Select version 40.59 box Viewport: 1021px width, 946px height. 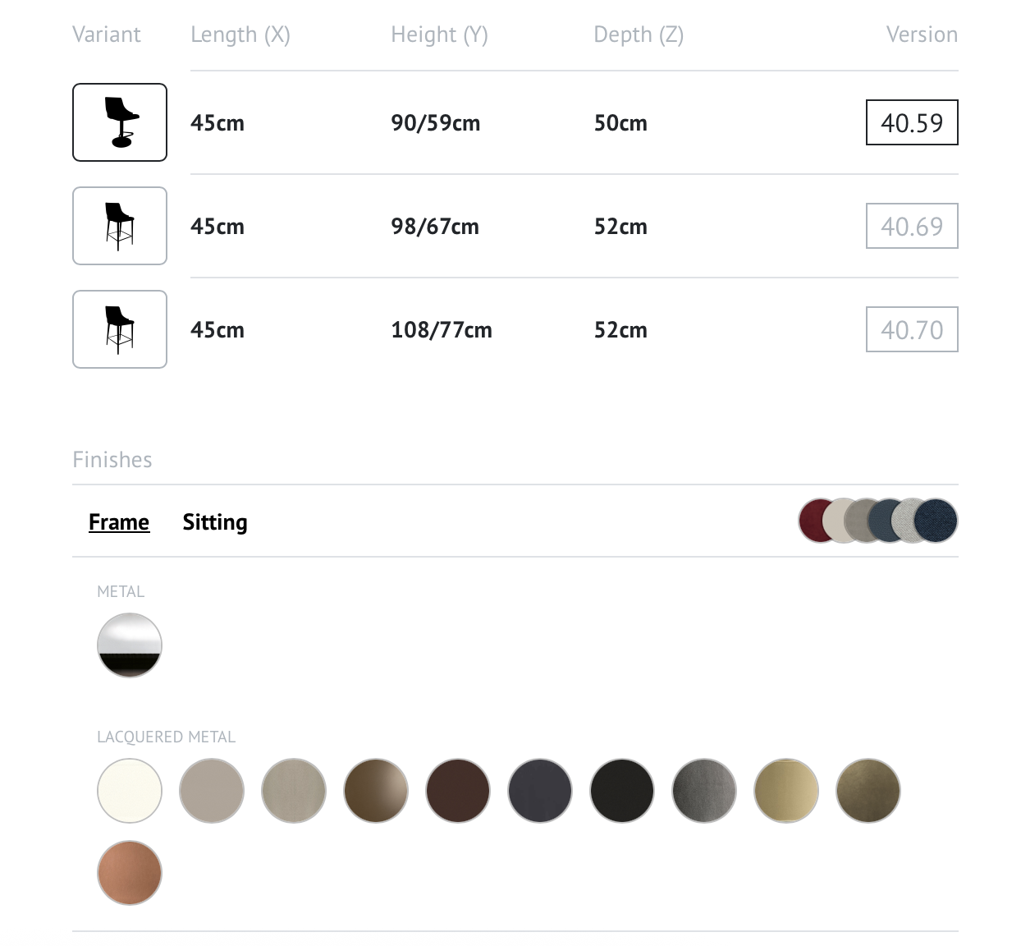tap(912, 122)
